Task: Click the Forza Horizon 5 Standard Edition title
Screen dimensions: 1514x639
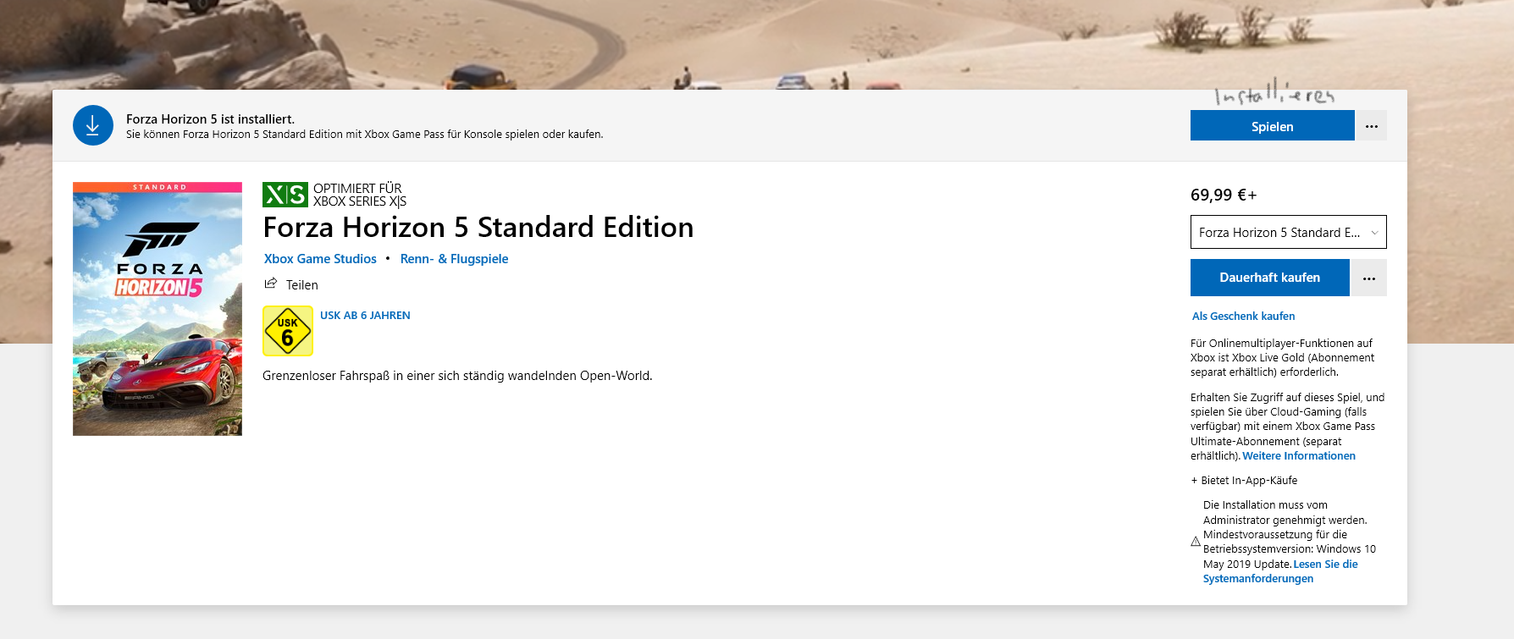Action: tap(478, 227)
